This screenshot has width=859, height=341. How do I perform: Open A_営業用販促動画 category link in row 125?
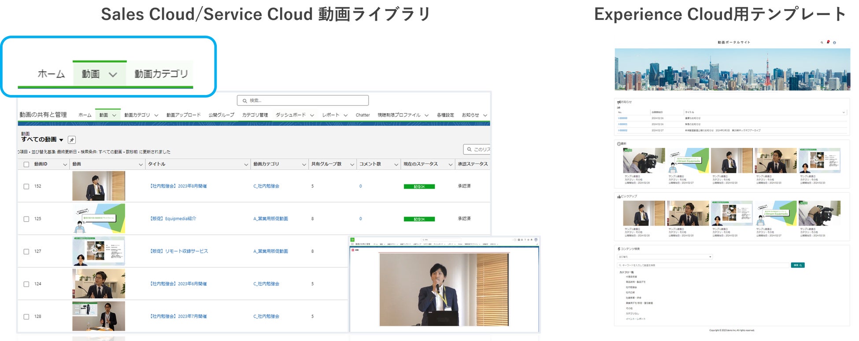[270, 219]
